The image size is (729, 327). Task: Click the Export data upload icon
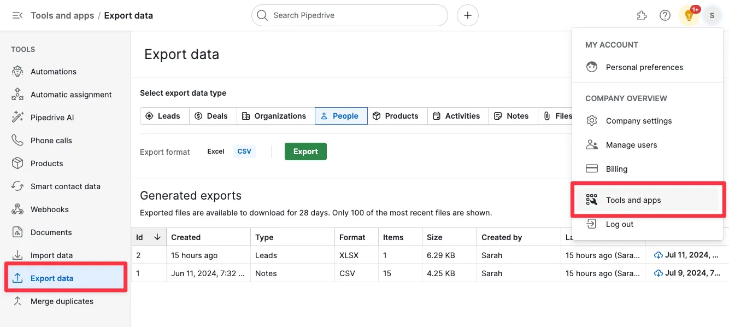(17, 278)
